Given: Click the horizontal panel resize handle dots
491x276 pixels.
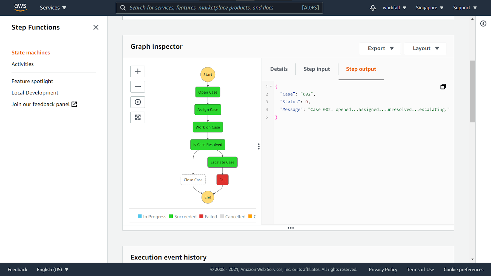Looking at the screenshot, I should (291, 228).
